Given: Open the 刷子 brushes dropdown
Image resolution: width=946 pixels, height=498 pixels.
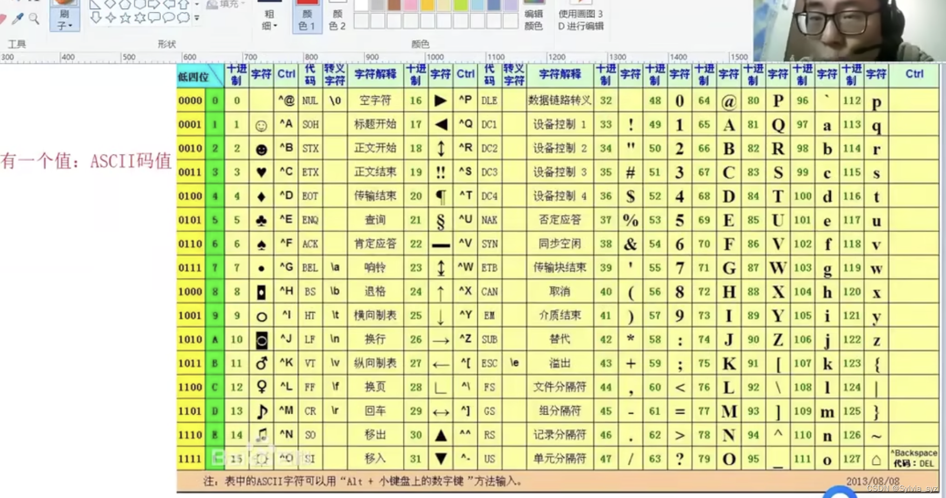Looking at the screenshot, I should pos(64,19).
